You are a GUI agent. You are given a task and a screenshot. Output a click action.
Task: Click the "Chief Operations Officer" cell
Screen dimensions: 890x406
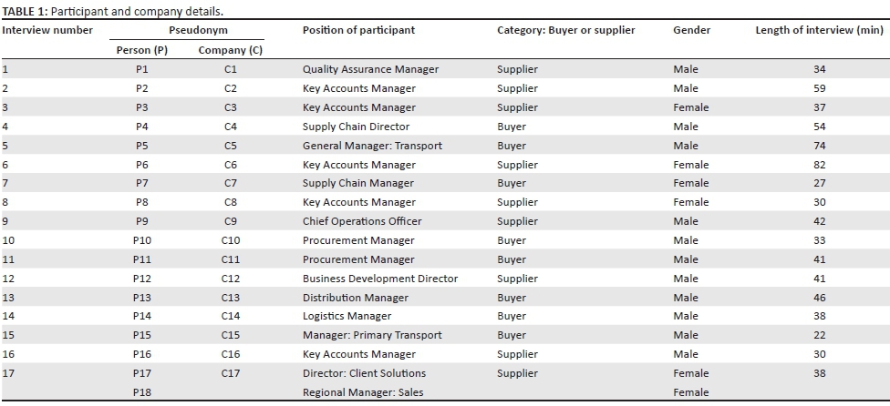pyautogui.click(x=362, y=221)
